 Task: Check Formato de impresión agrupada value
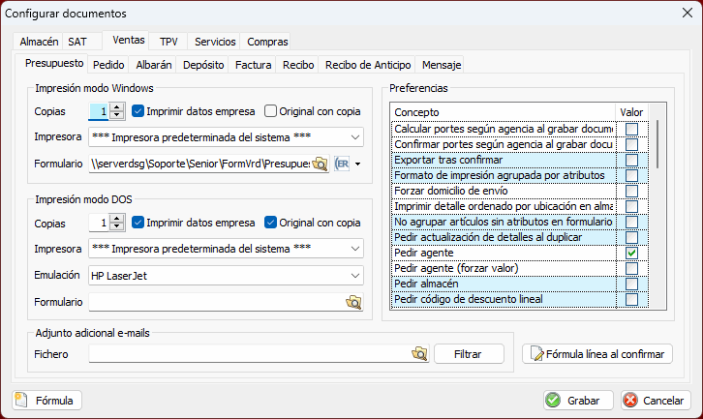[631, 175]
